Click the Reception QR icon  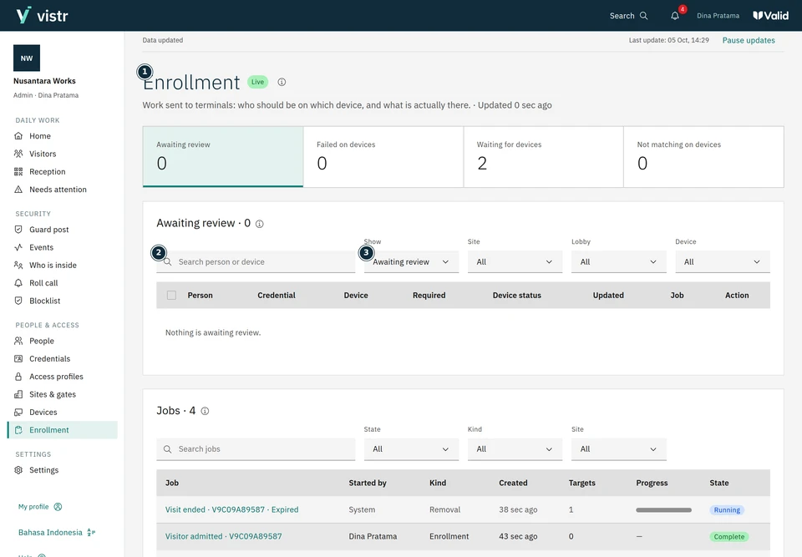pos(18,172)
